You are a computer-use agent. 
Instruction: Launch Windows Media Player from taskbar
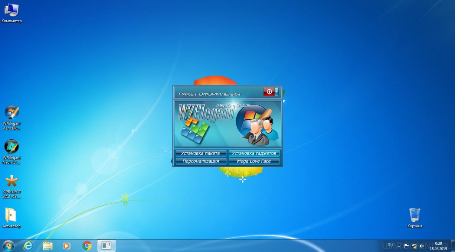(67, 246)
